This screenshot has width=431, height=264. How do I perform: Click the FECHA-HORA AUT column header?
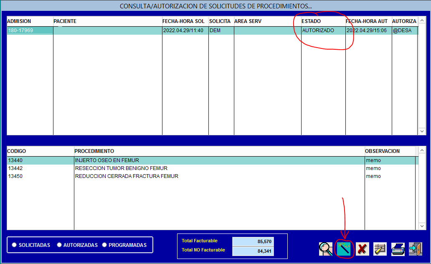pyautogui.click(x=369, y=21)
